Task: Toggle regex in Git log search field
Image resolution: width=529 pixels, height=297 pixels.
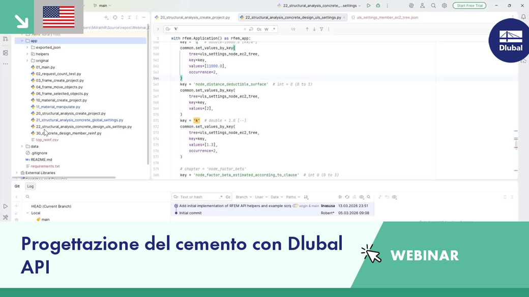Action: click(x=221, y=197)
